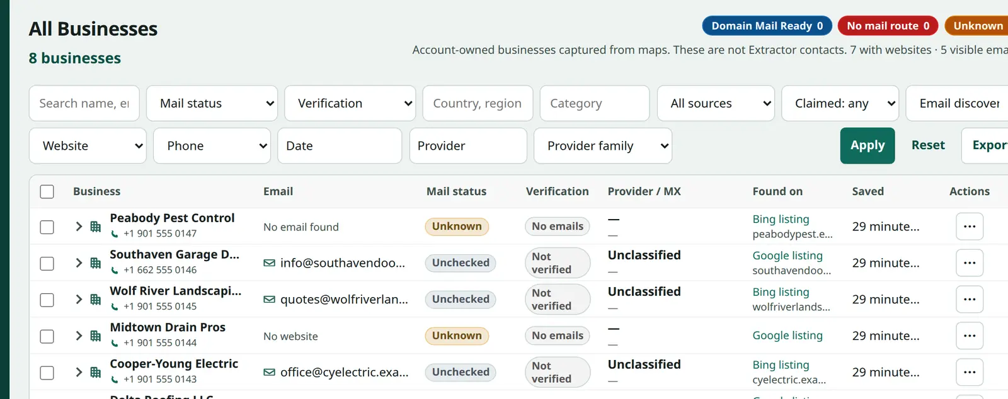Open actions menu for Peabody Pest Control

point(970,227)
